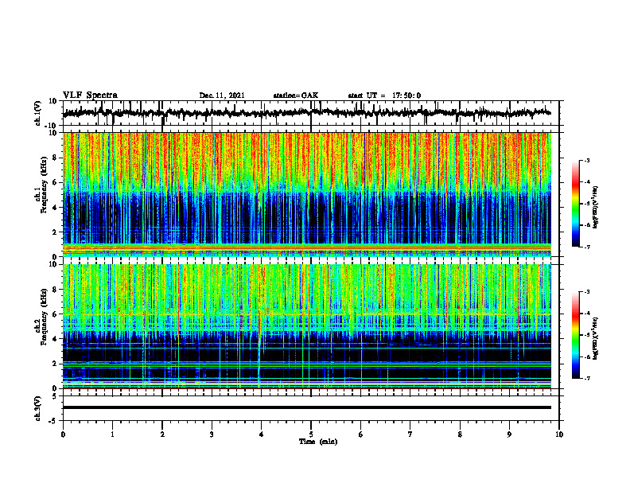Click the ch.3 flat black trace line
Viewport: 630px width, 487px height.
click(307, 407)
